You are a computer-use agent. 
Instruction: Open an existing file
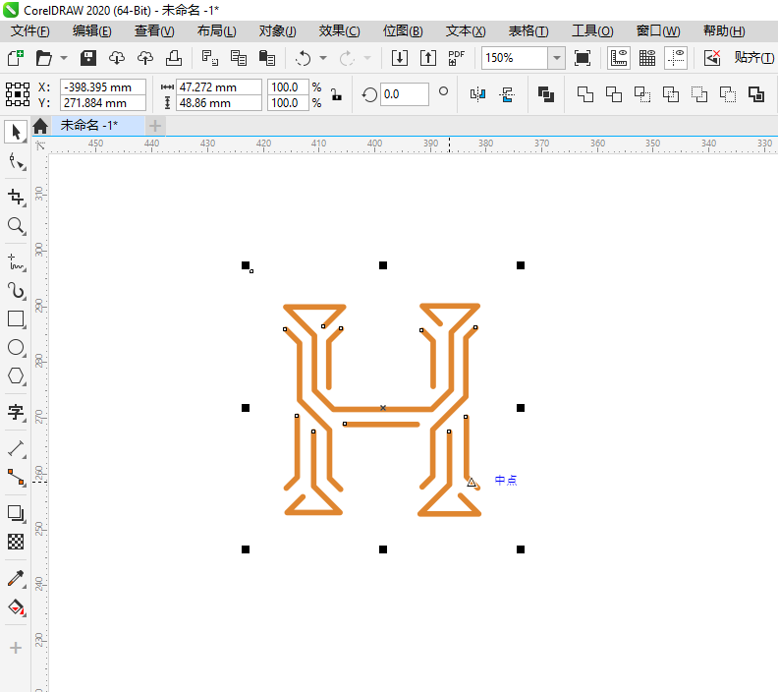click(43, 58)
